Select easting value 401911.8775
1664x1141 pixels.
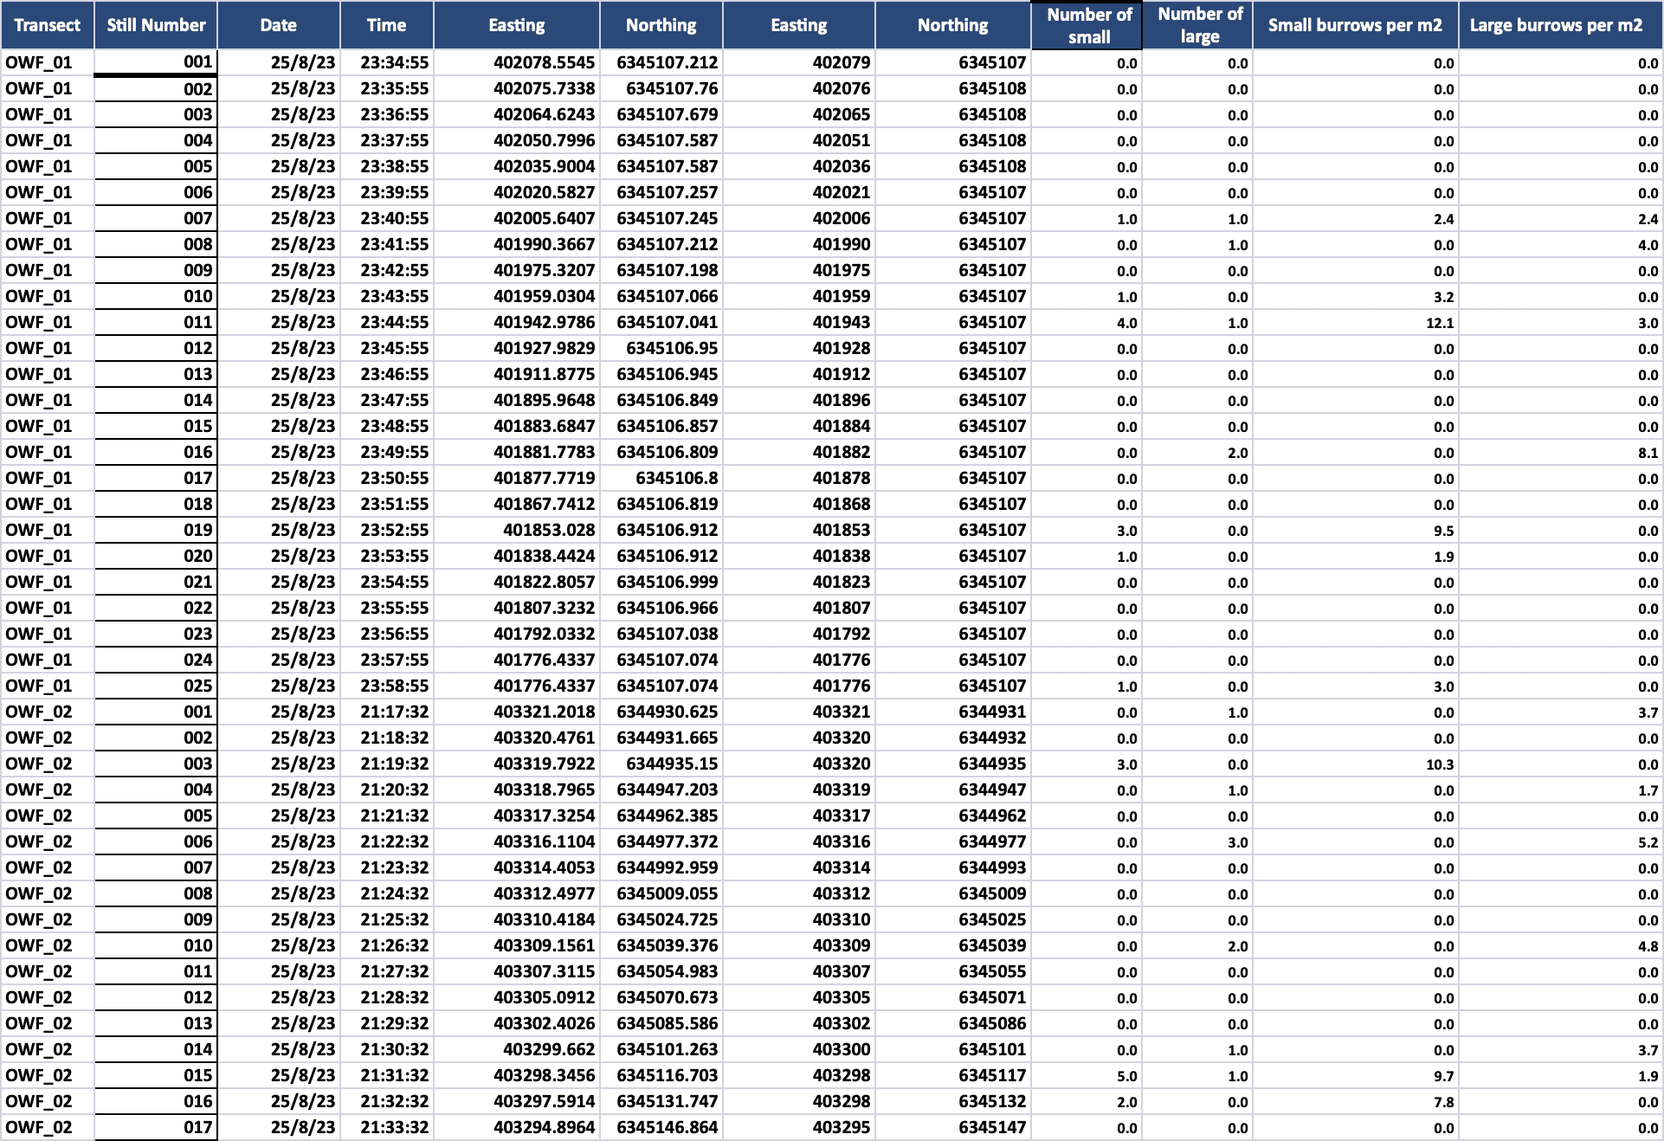point(516,374)
